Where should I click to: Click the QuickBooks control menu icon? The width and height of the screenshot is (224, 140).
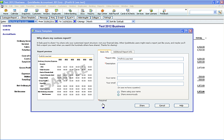pos(2,6)
